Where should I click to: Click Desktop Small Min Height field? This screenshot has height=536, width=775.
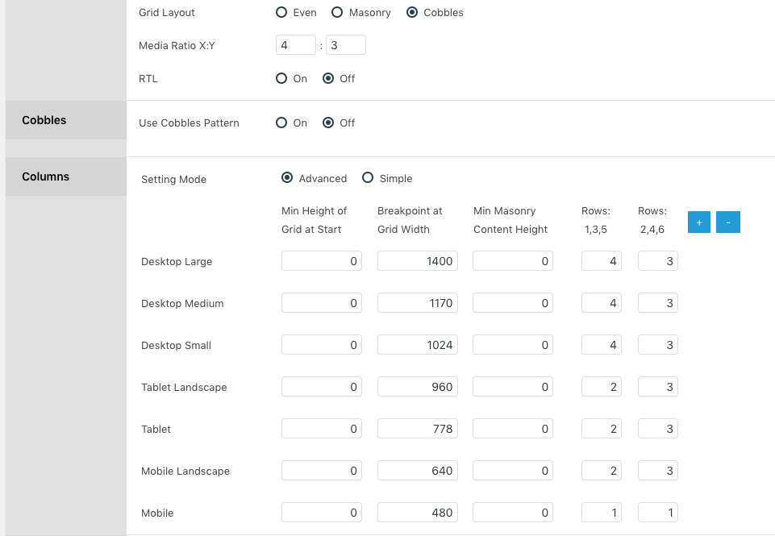click(322, 345)
